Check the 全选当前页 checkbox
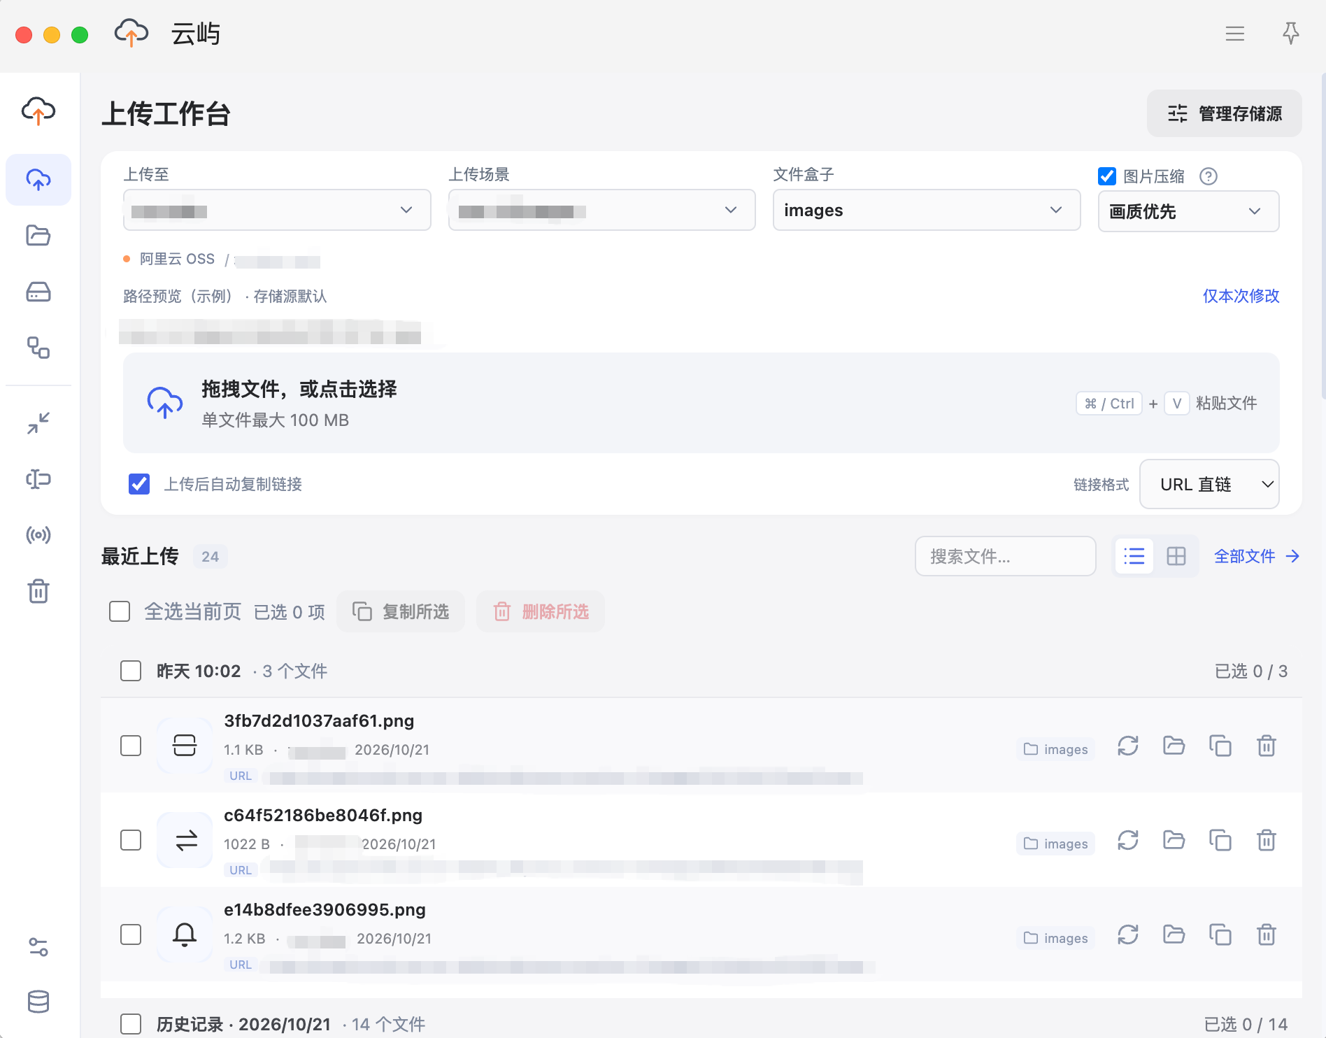 click(x=120, y=611)
